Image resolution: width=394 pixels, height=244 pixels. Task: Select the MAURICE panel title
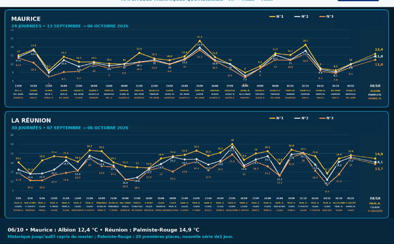(26, 19)
